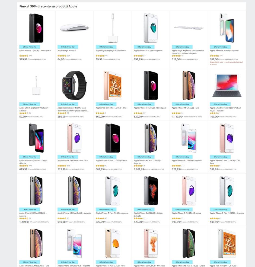Open Apple USB-C Digital AV Multiport Adapter image

pyautogui.click(x=36, y=85)
